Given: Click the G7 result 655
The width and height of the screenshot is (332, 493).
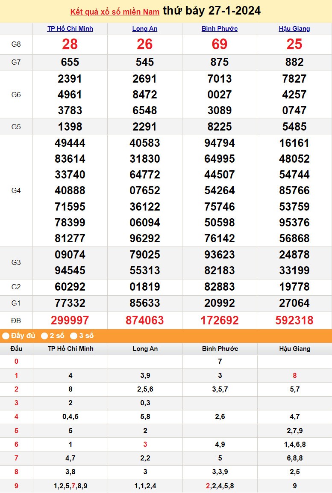Looking at the screenshot, I should pyautogui.click(x=70, y=62).
